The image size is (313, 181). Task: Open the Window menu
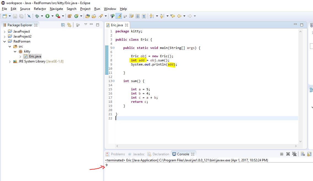pos(110,9)
